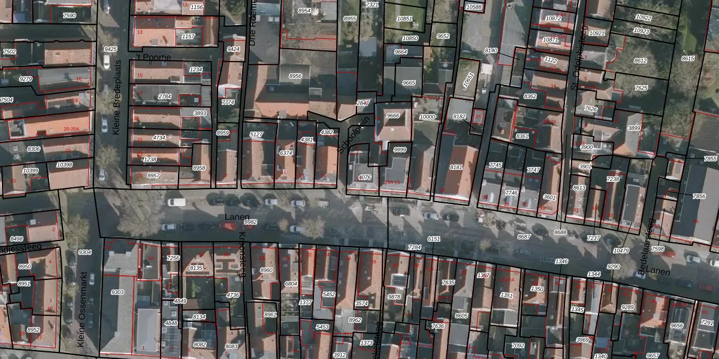Viewport: 719px width, 359px height.
Task: Click parcel label 10398
Action: point(64,165)
